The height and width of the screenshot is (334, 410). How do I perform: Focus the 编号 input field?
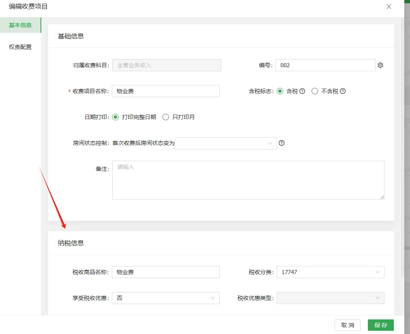[325, 65]
